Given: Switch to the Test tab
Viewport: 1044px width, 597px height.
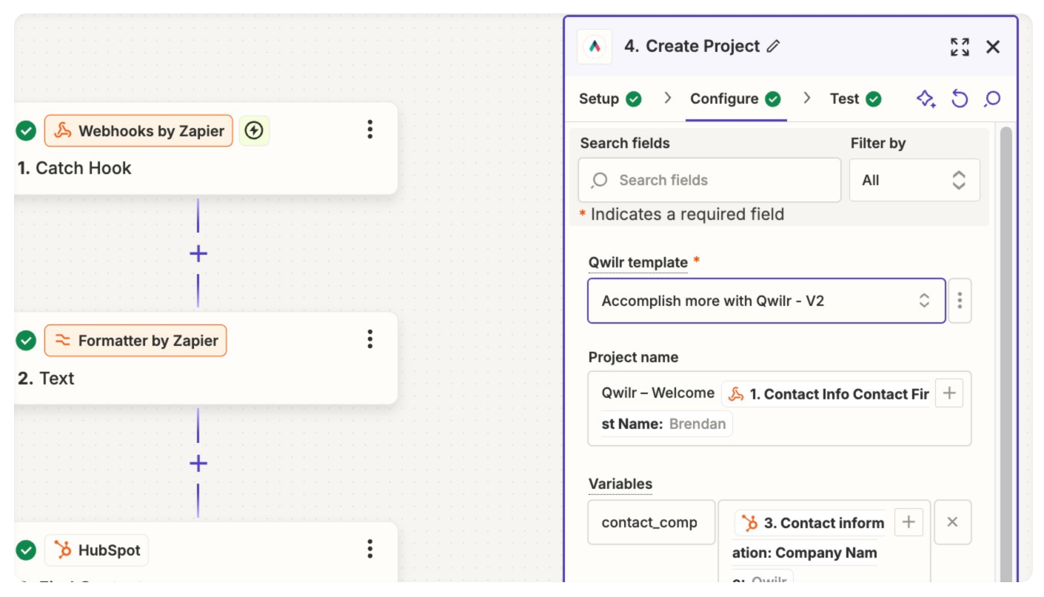Looking at the screenshot, I should click(855, 99).
